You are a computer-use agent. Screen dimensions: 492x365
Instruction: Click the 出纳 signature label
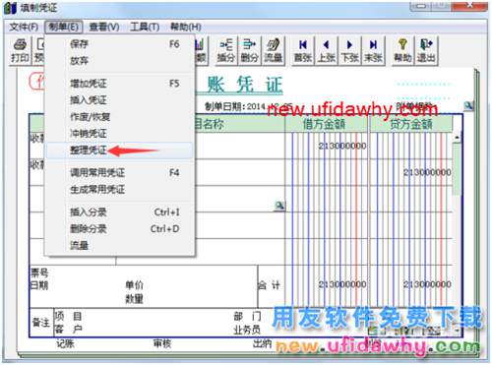[262, 343]
